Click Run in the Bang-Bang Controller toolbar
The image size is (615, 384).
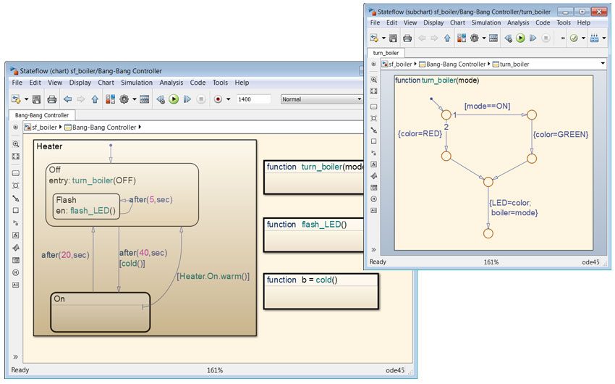pos(174,99)
